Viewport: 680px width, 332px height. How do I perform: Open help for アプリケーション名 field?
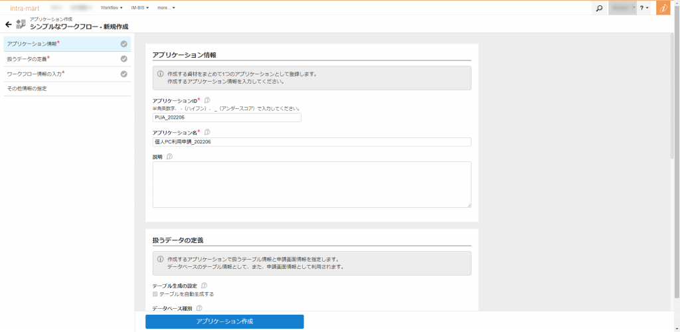(207, 131)
